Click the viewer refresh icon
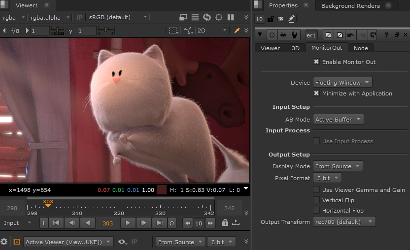The height and width of the screenshot is (250, 410). [207, 17]
